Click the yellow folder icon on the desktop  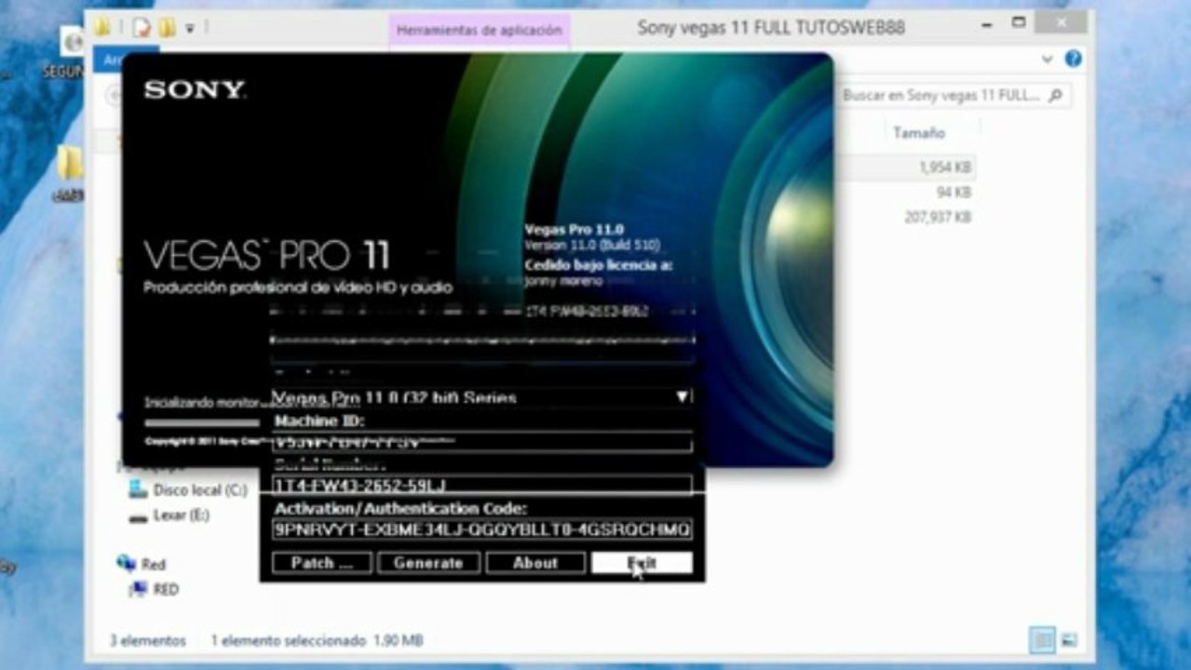click(70, 164)
